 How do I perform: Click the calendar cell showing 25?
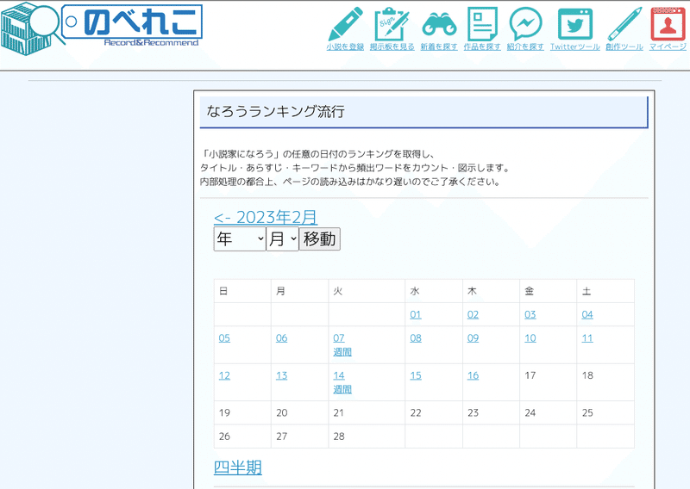pyautogui.click(x=605, y=412)
